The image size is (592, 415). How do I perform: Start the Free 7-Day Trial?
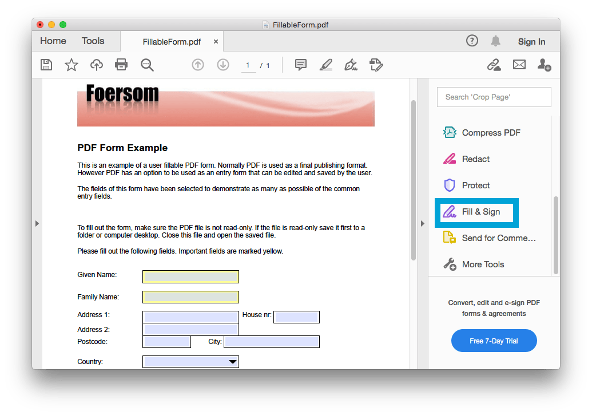pyautogui.click(x=494, y=340)
